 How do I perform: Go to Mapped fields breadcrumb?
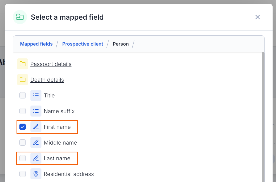point(36,44)
